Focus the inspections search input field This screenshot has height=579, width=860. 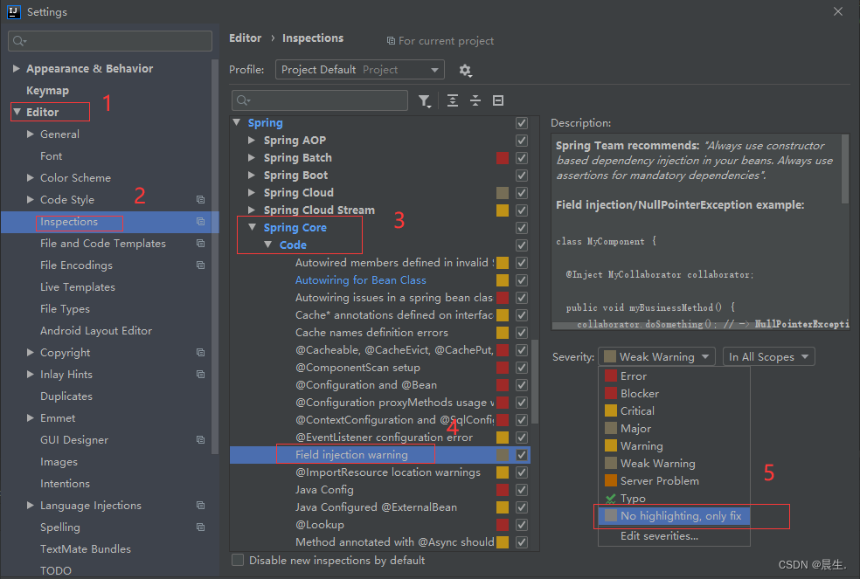pos(320,101)
